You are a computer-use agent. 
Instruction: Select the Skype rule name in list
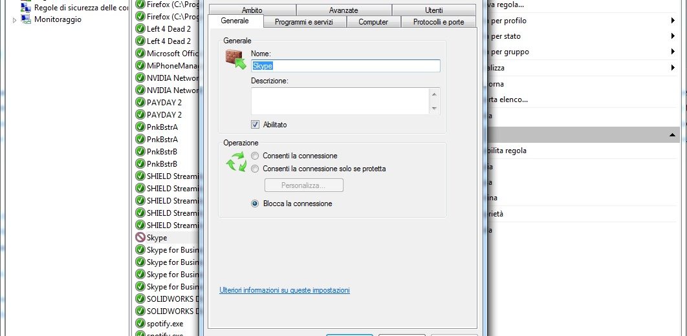pyautogui.click(x=157, y=238)
